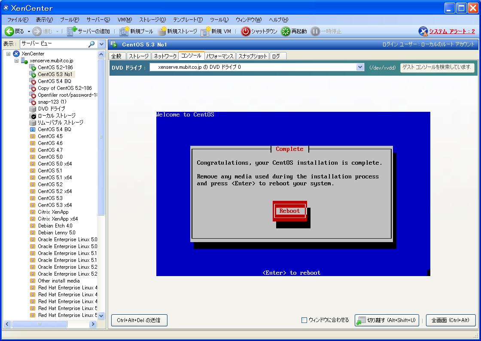
Task: Click the green Back arrow icon
Action: 9,31
